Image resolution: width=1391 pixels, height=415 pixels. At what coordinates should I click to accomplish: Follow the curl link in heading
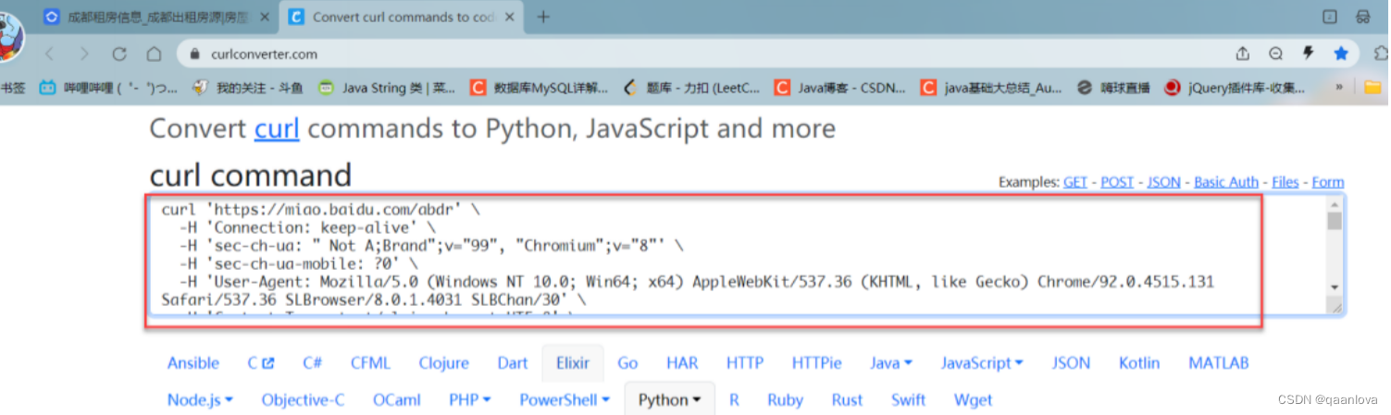pos(277,128)
